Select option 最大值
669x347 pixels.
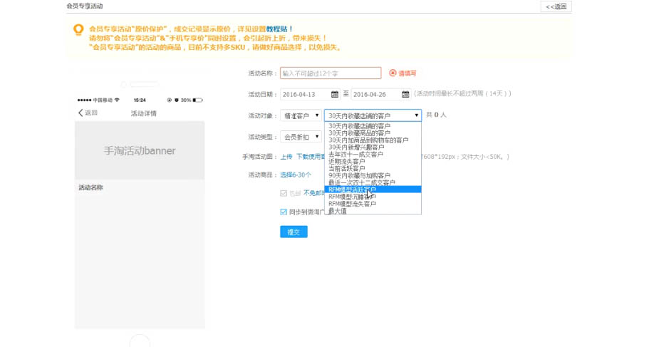pos(373,211)
